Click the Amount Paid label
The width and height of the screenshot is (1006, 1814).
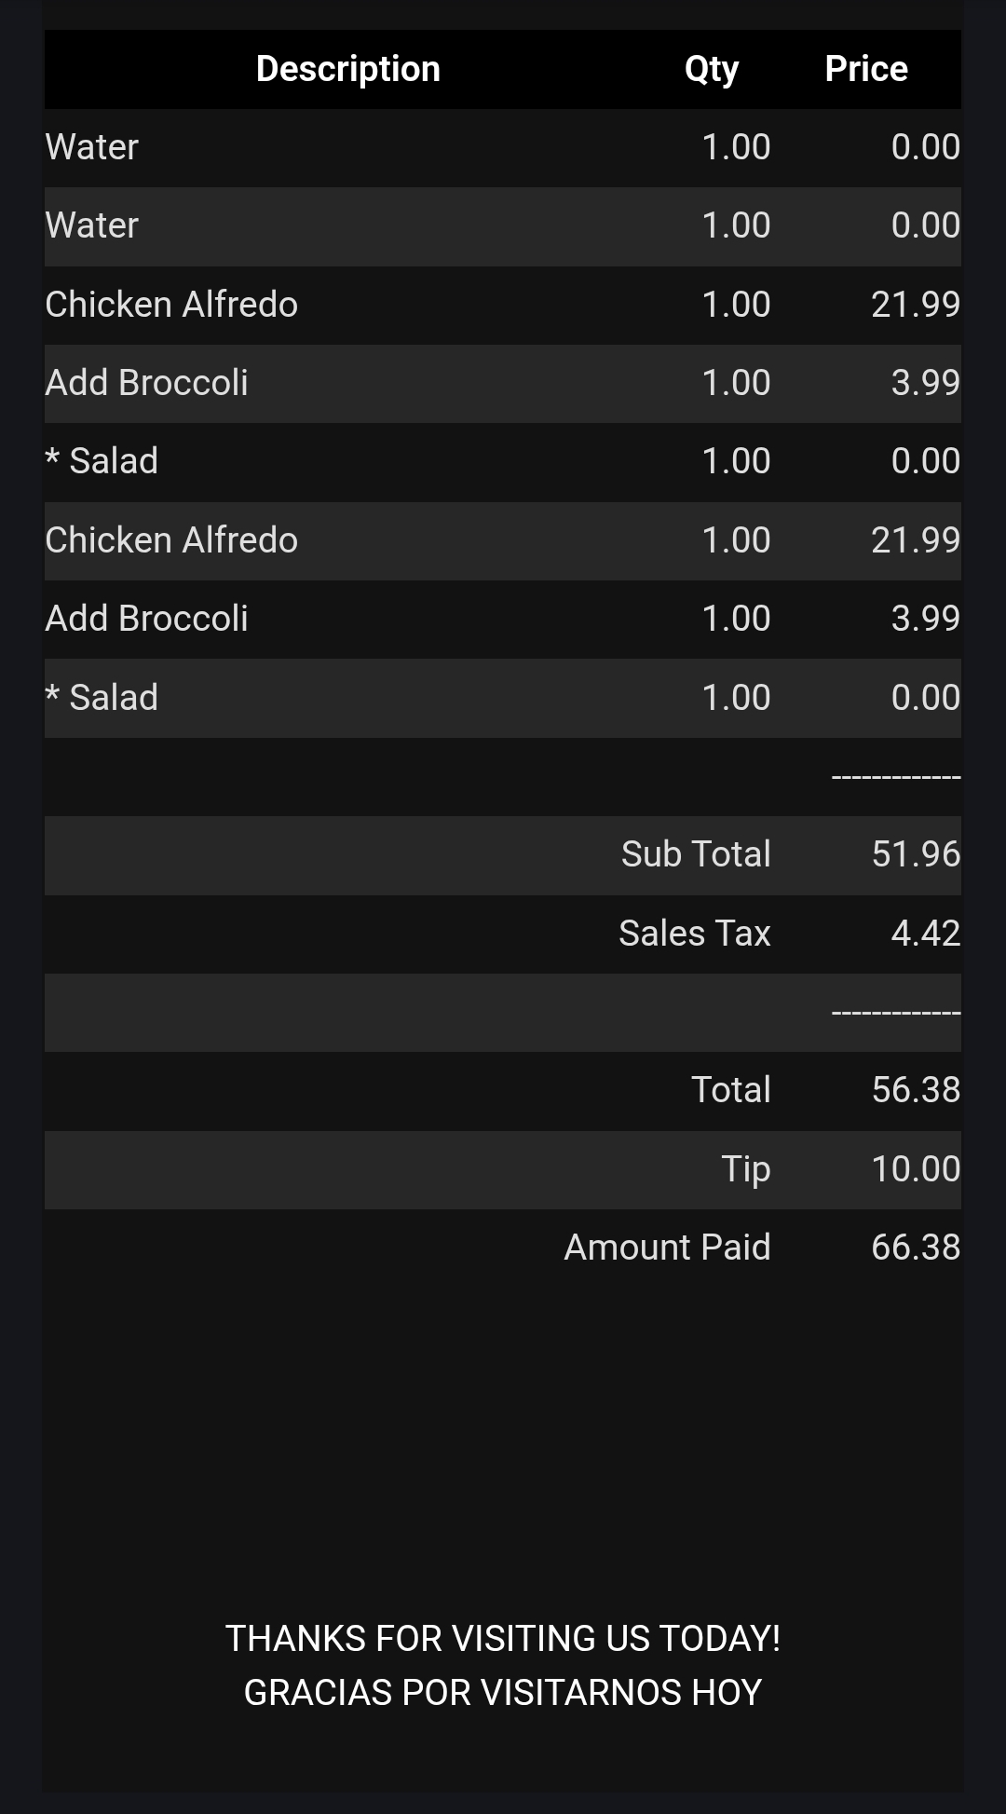click(x=667, y=1248)
